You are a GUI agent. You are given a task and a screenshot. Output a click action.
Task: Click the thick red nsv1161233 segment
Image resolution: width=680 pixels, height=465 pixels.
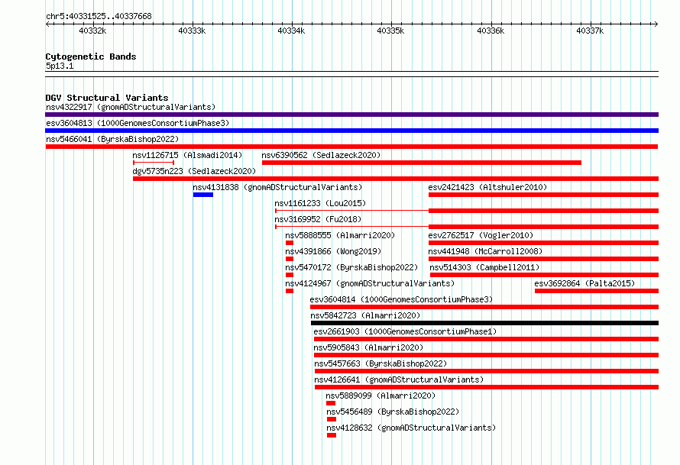(x=543, y=211)
